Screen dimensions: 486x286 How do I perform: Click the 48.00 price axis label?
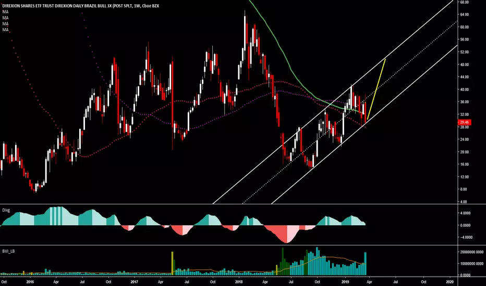point(464,64)
